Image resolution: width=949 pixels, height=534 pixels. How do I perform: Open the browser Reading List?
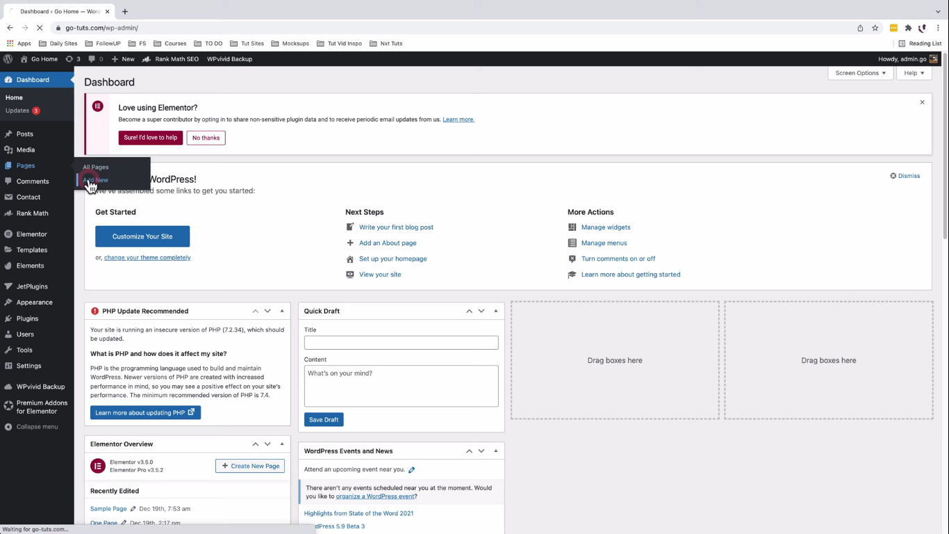click(920, 43)
